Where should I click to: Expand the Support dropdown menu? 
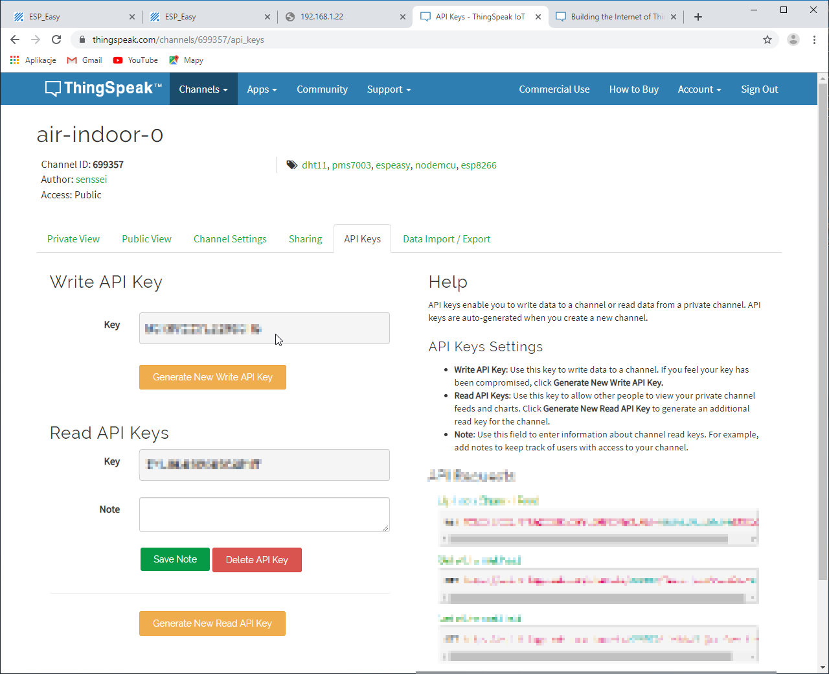[389, 89]
